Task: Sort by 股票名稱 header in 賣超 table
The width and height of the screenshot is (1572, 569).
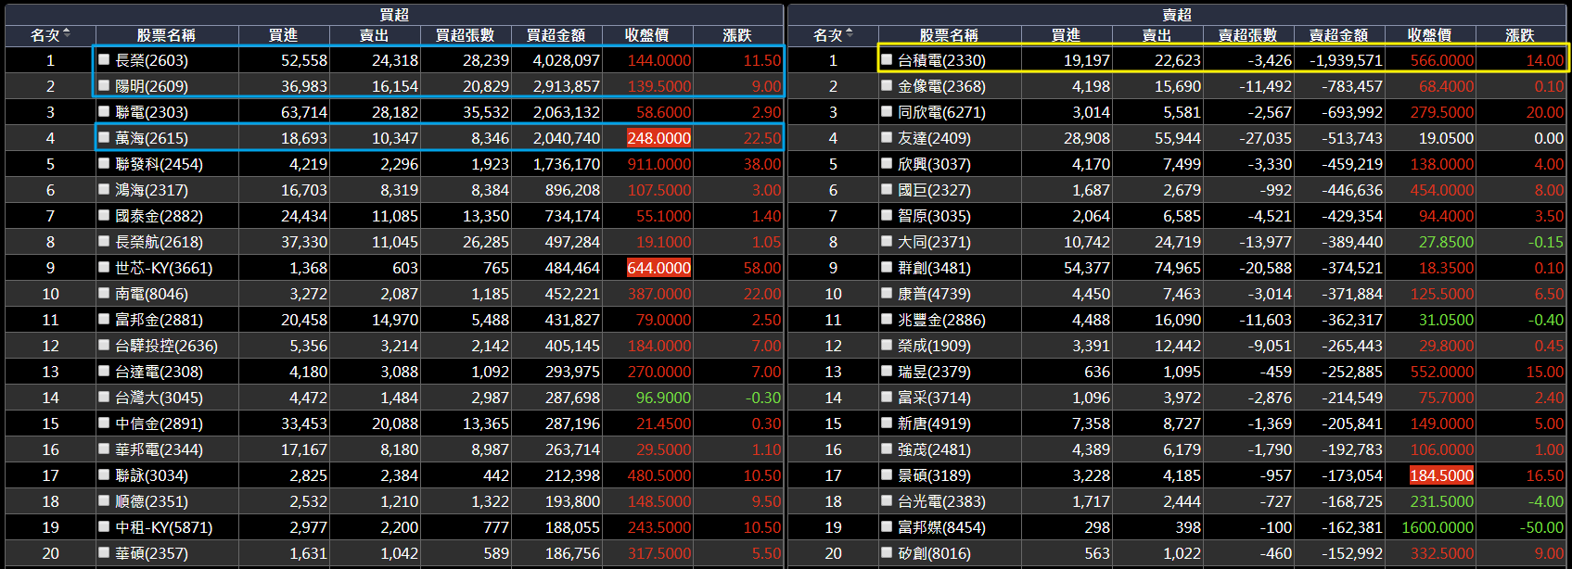Action: click(x=949, y=35)
